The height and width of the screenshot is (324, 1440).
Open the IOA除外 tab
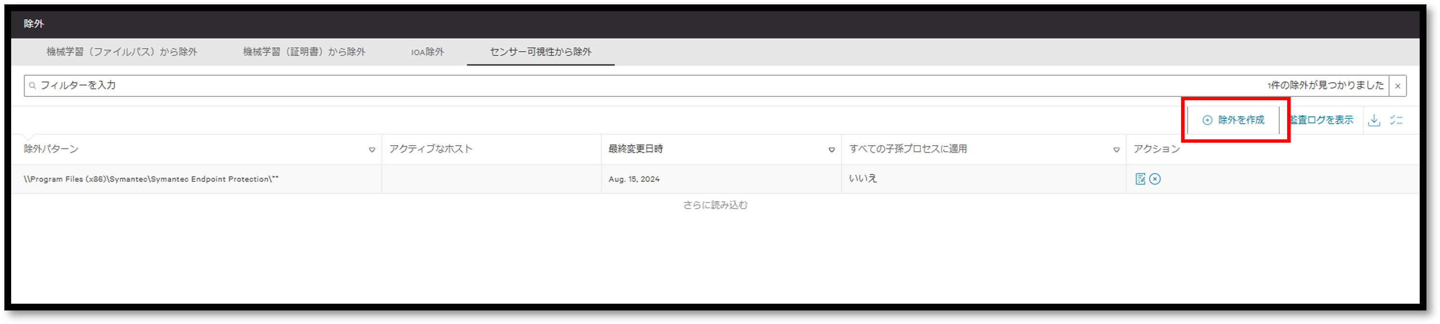pyautogui.click(x=428, y=52)
